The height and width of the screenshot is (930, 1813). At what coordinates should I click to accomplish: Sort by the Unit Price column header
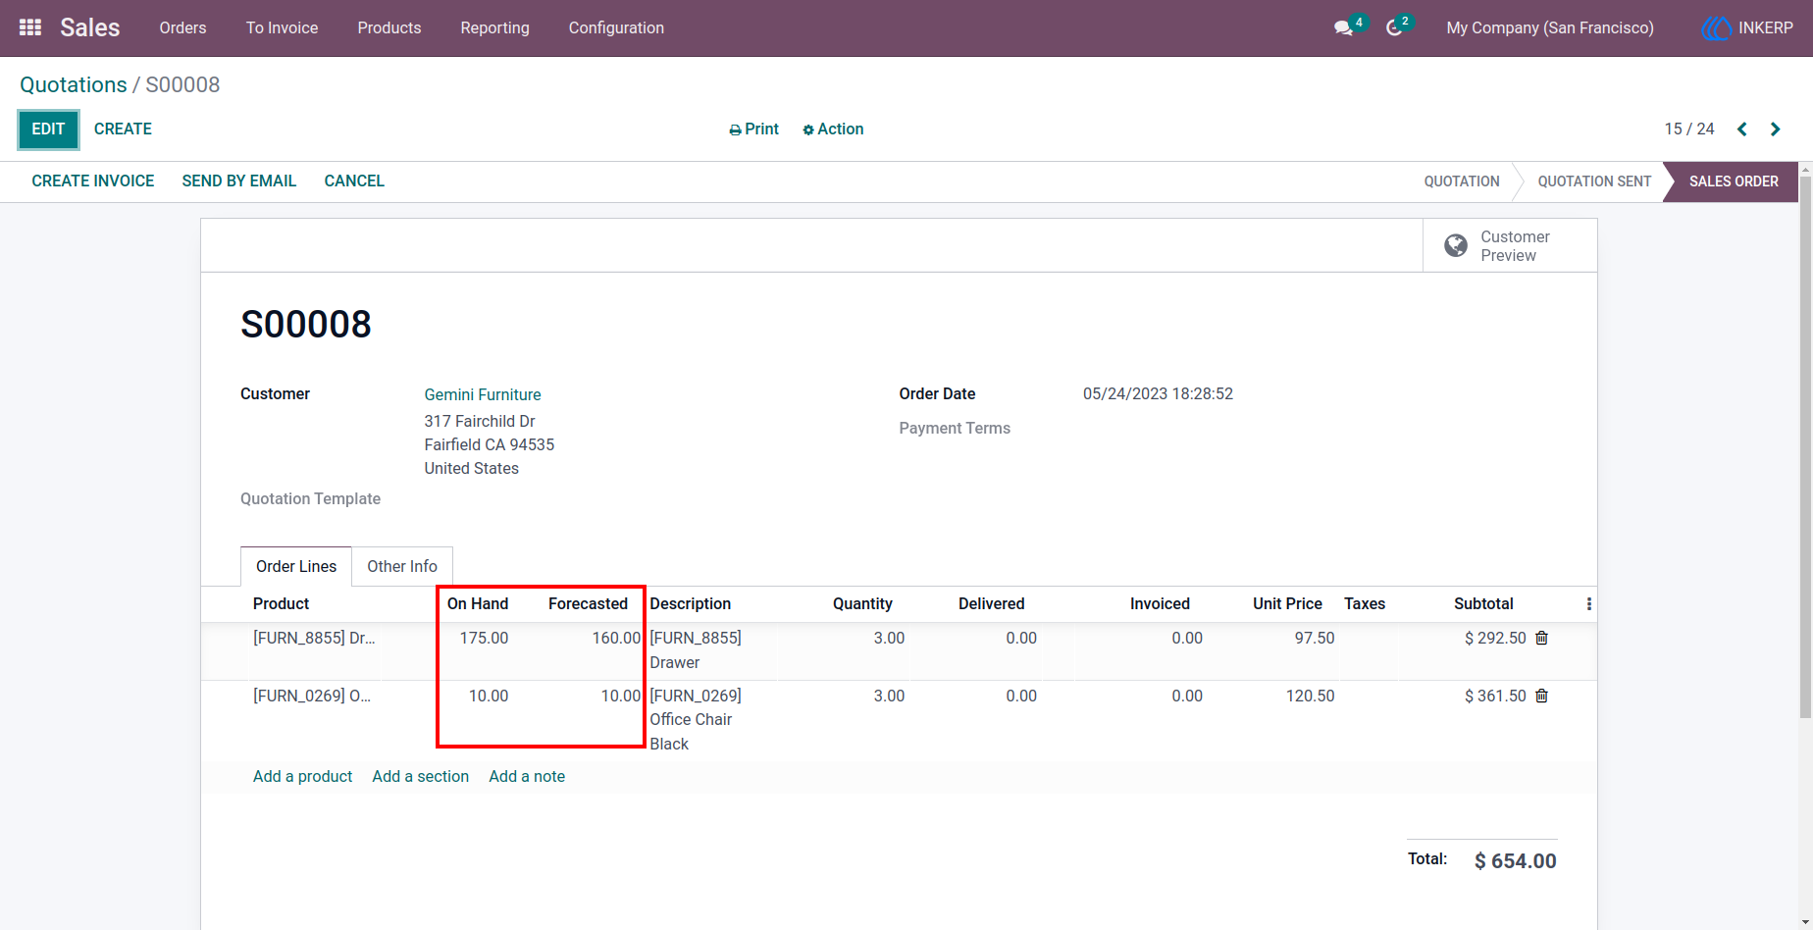pos(1287,604)
